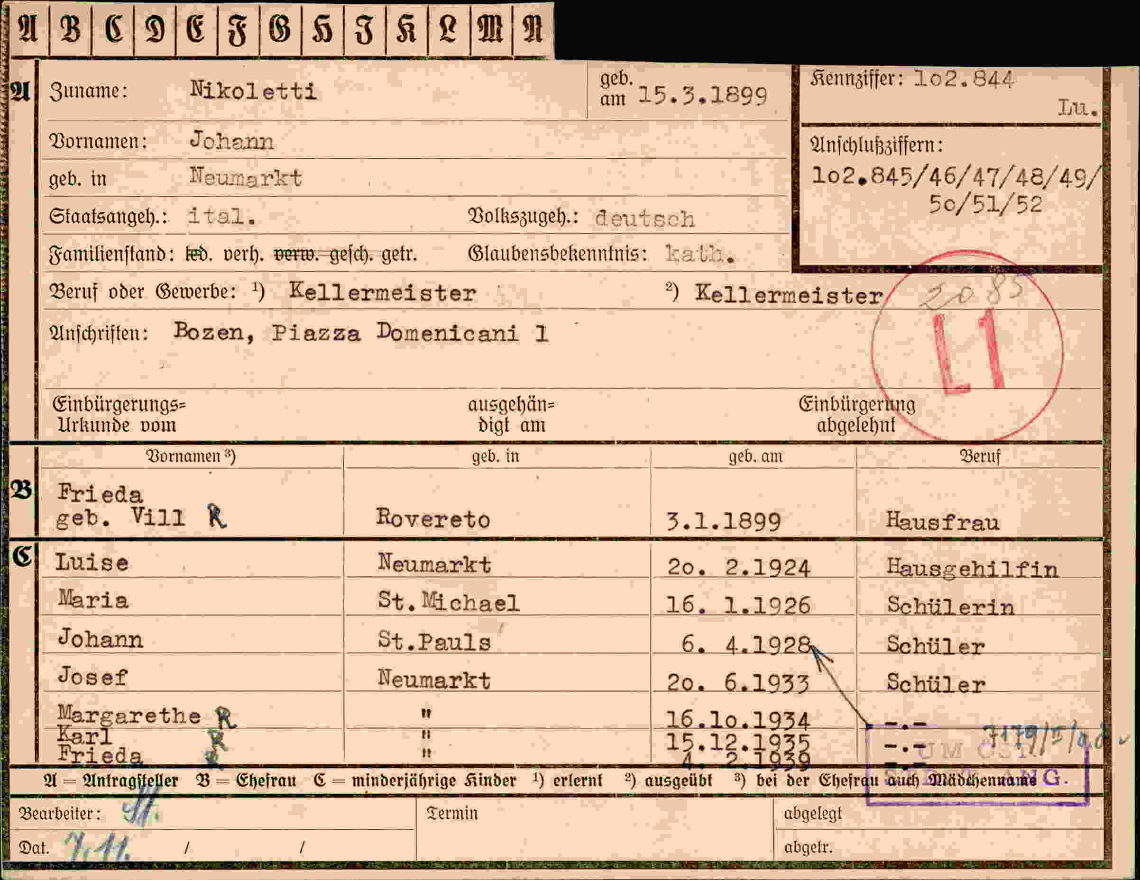Click the birthplace Neumarkt beside 'geb. in'
Viewport: 1140px width, 880px height.
[x=245, y=177]
